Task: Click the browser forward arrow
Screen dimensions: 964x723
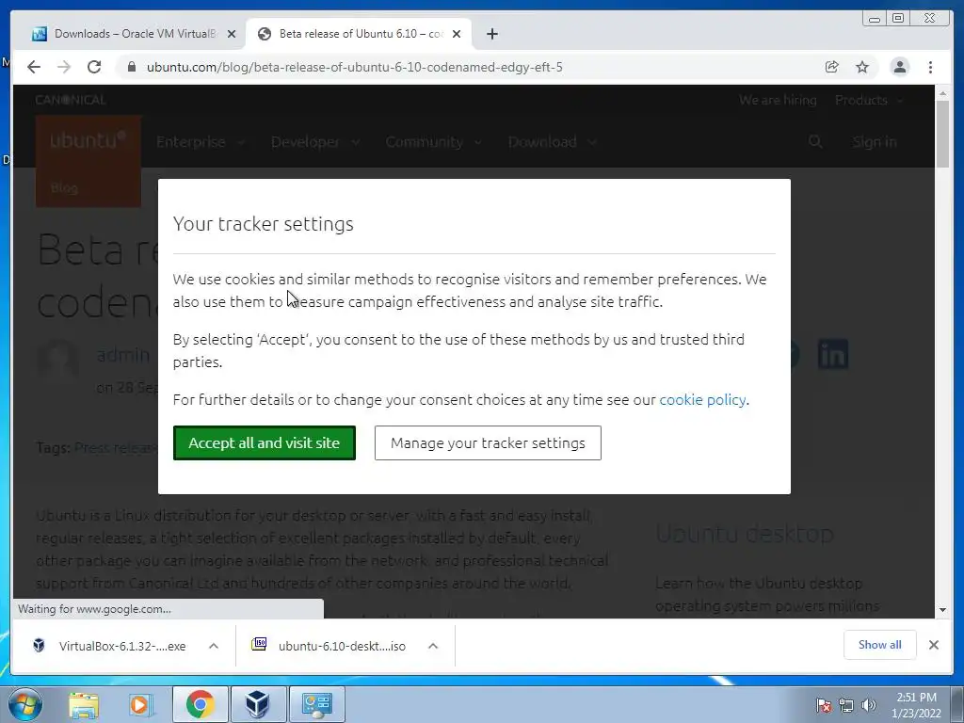Action: point(64,67)
